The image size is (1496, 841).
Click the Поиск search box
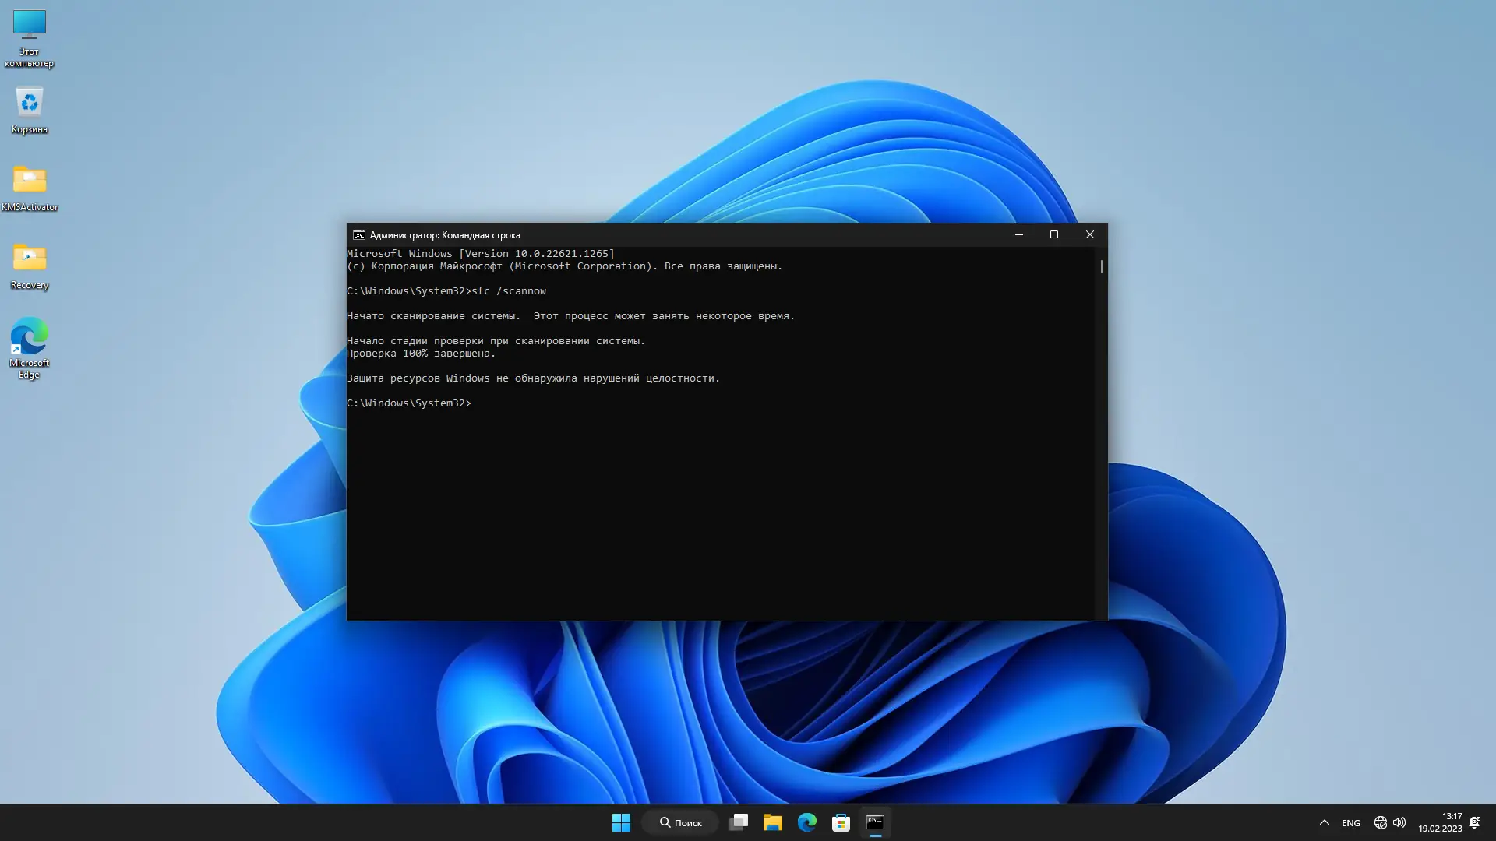click(x=680, y=822)
